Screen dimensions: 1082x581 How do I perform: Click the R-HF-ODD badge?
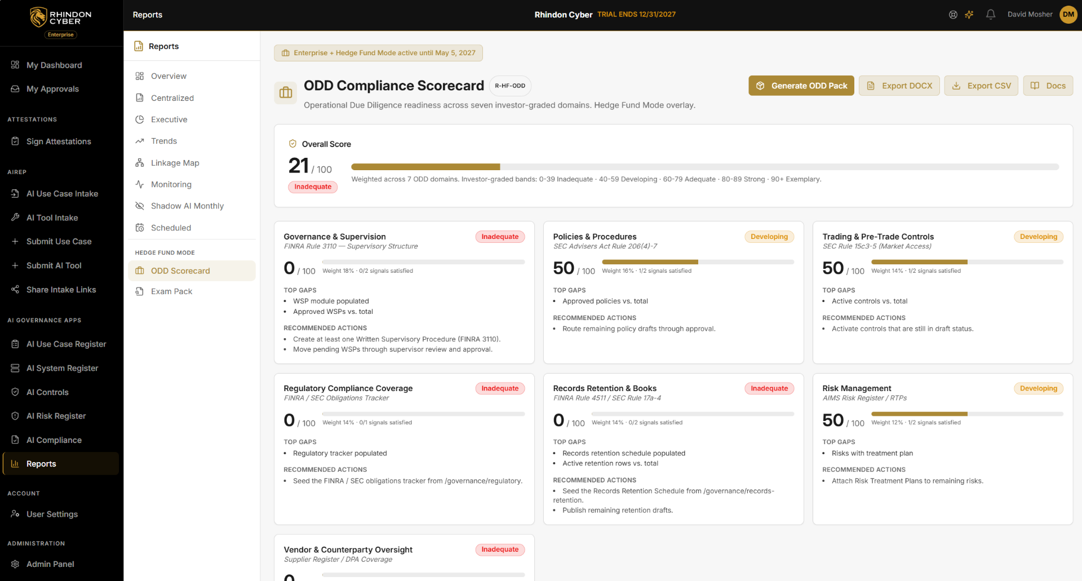click(x=510, y=86)
